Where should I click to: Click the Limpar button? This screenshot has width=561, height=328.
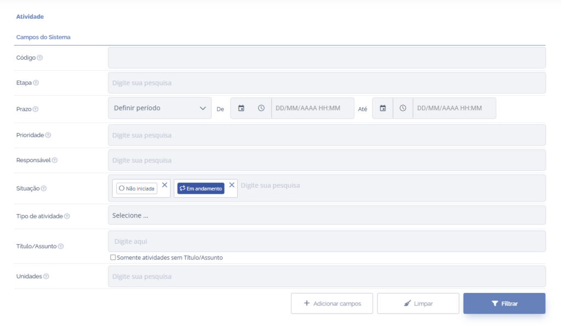418,303
